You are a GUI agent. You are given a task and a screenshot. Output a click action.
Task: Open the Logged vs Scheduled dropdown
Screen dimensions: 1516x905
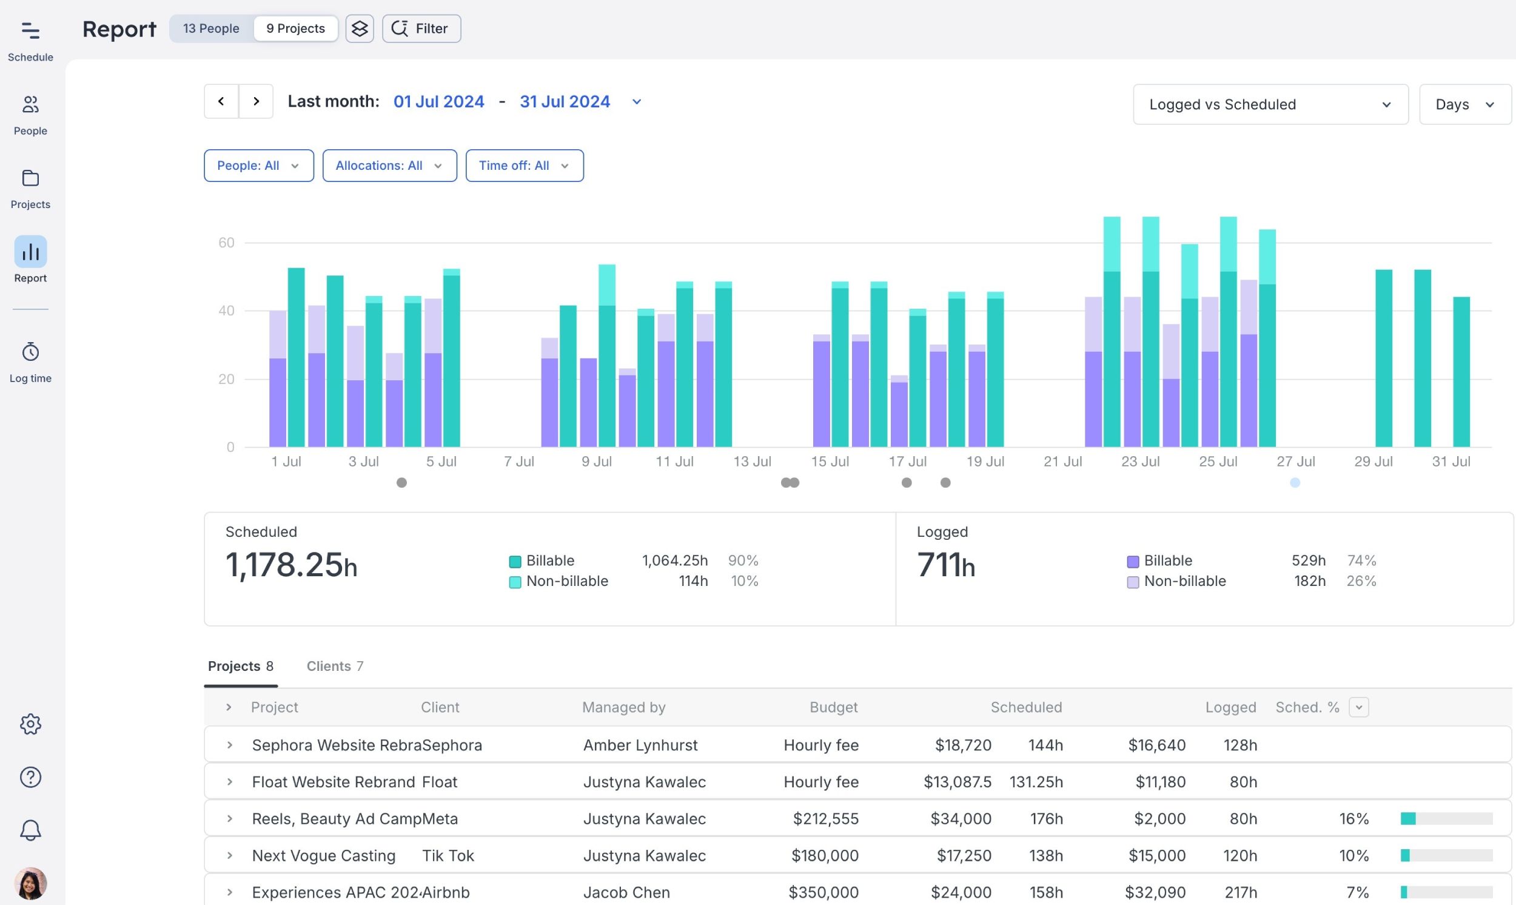(x=1270, y=104)
